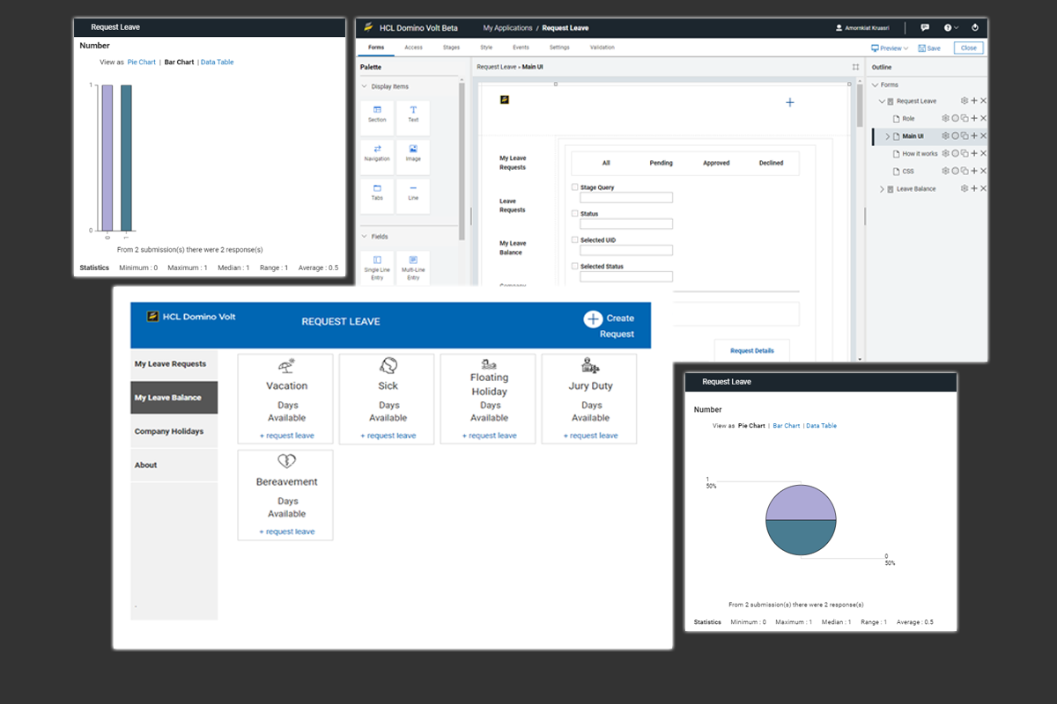Click the Create Request plus circle icon
The width and height of the screenshot is (1057, 704).
pos(593,319)
